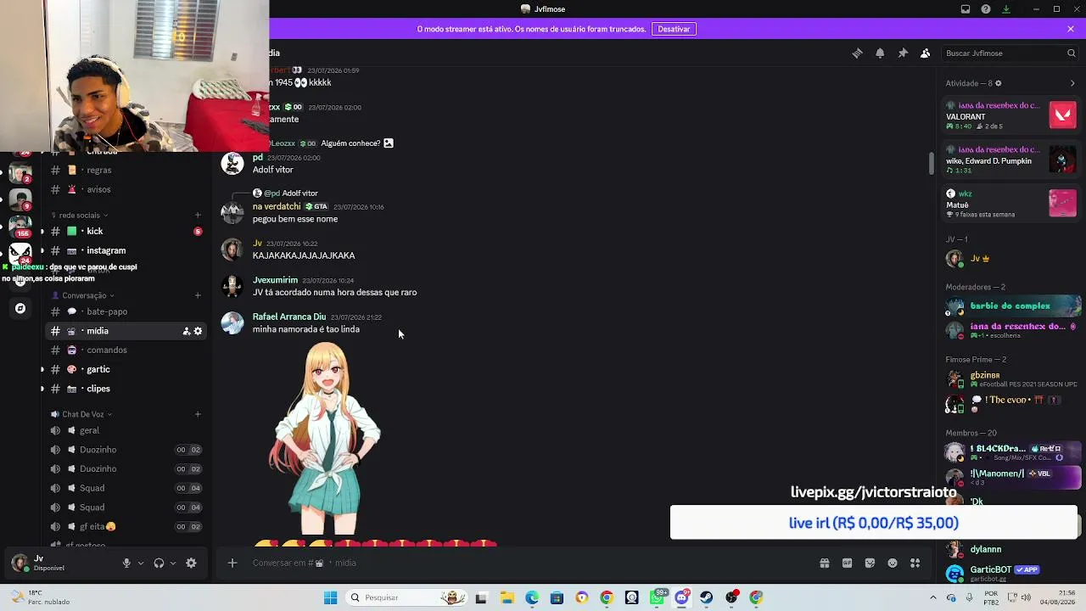Open the apps launcher icon in message bar
Viewport: 1086px width, 611px height.
click(915, 563)
